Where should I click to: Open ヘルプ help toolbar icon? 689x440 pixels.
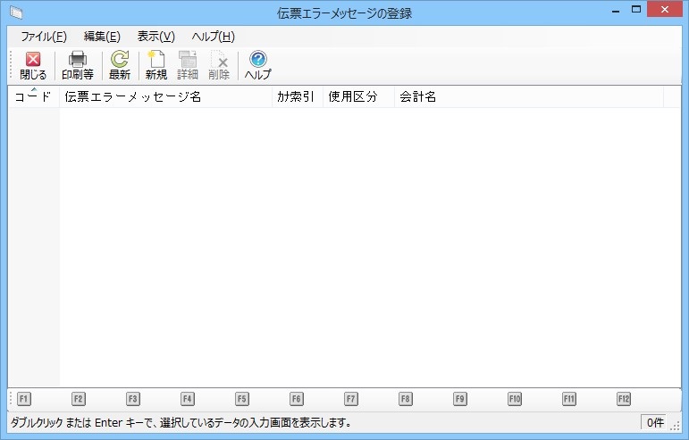click(257, 65)
